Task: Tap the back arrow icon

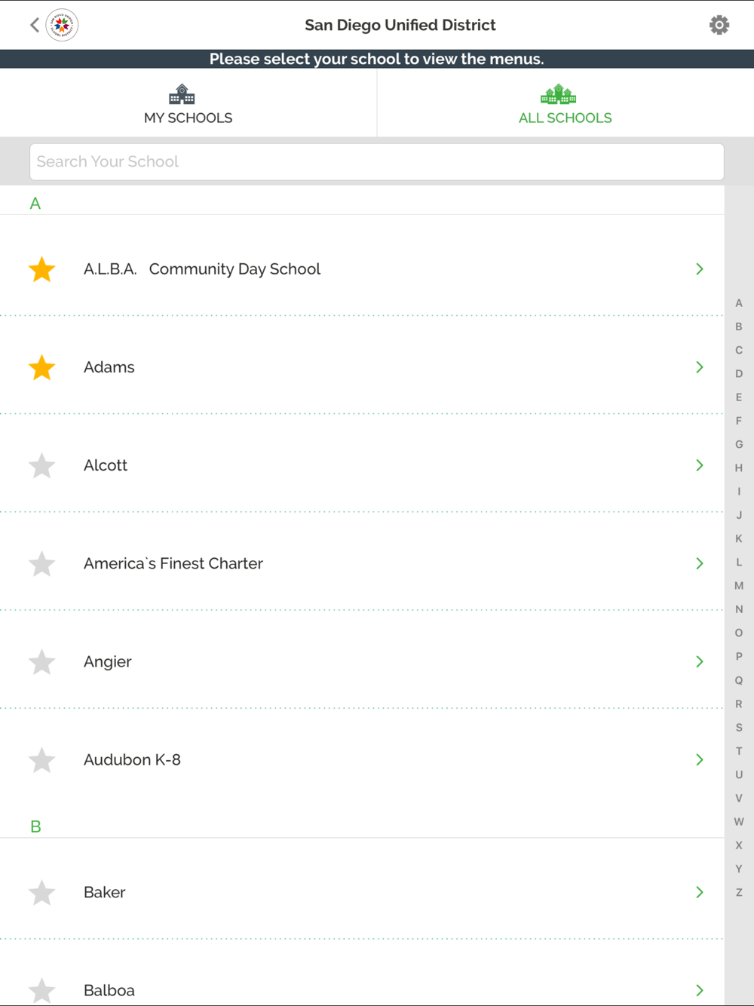Action: coord(35,25)
